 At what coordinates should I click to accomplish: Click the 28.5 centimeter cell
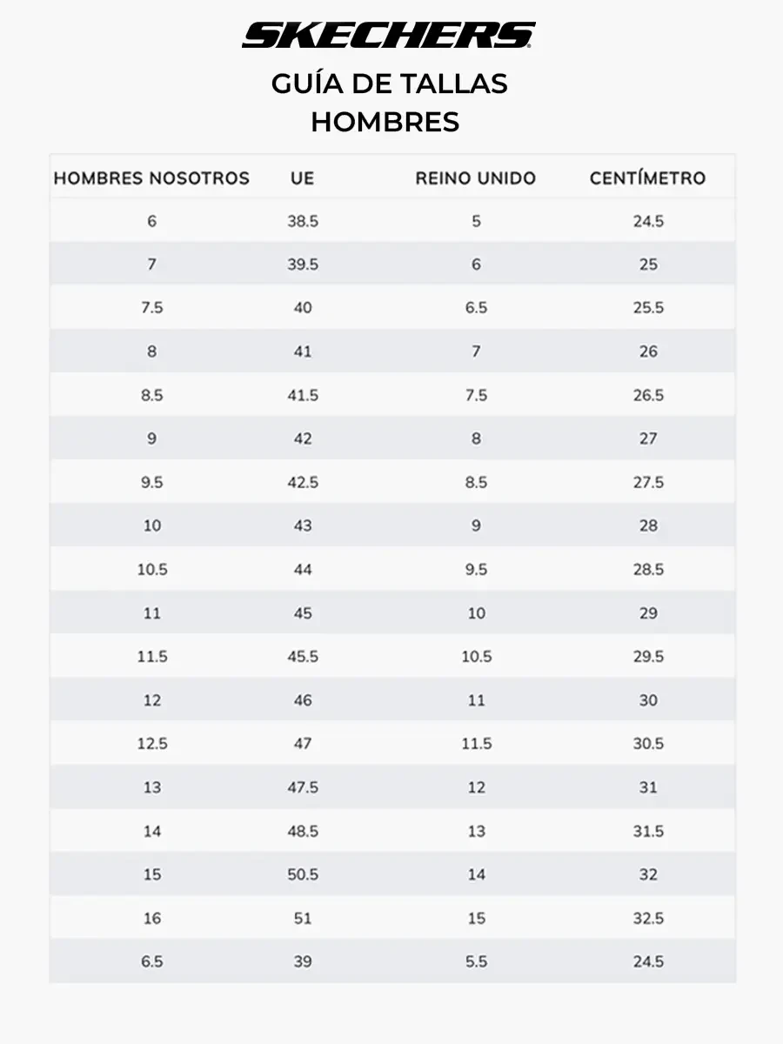tap(648, 569)
